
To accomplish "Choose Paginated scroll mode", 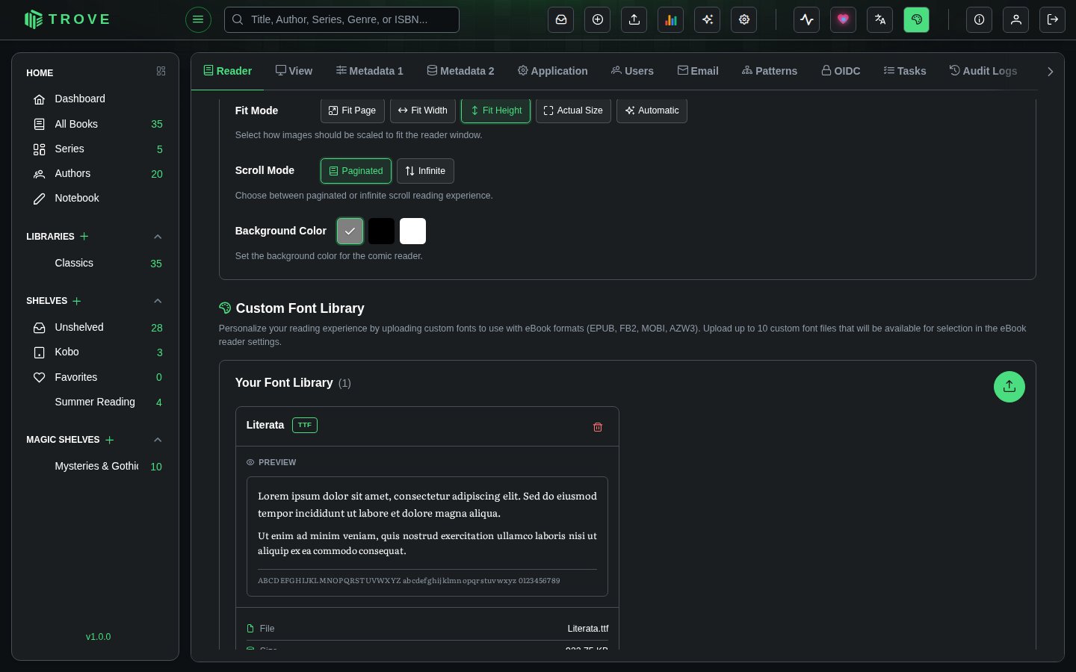I will click(356, 171).
